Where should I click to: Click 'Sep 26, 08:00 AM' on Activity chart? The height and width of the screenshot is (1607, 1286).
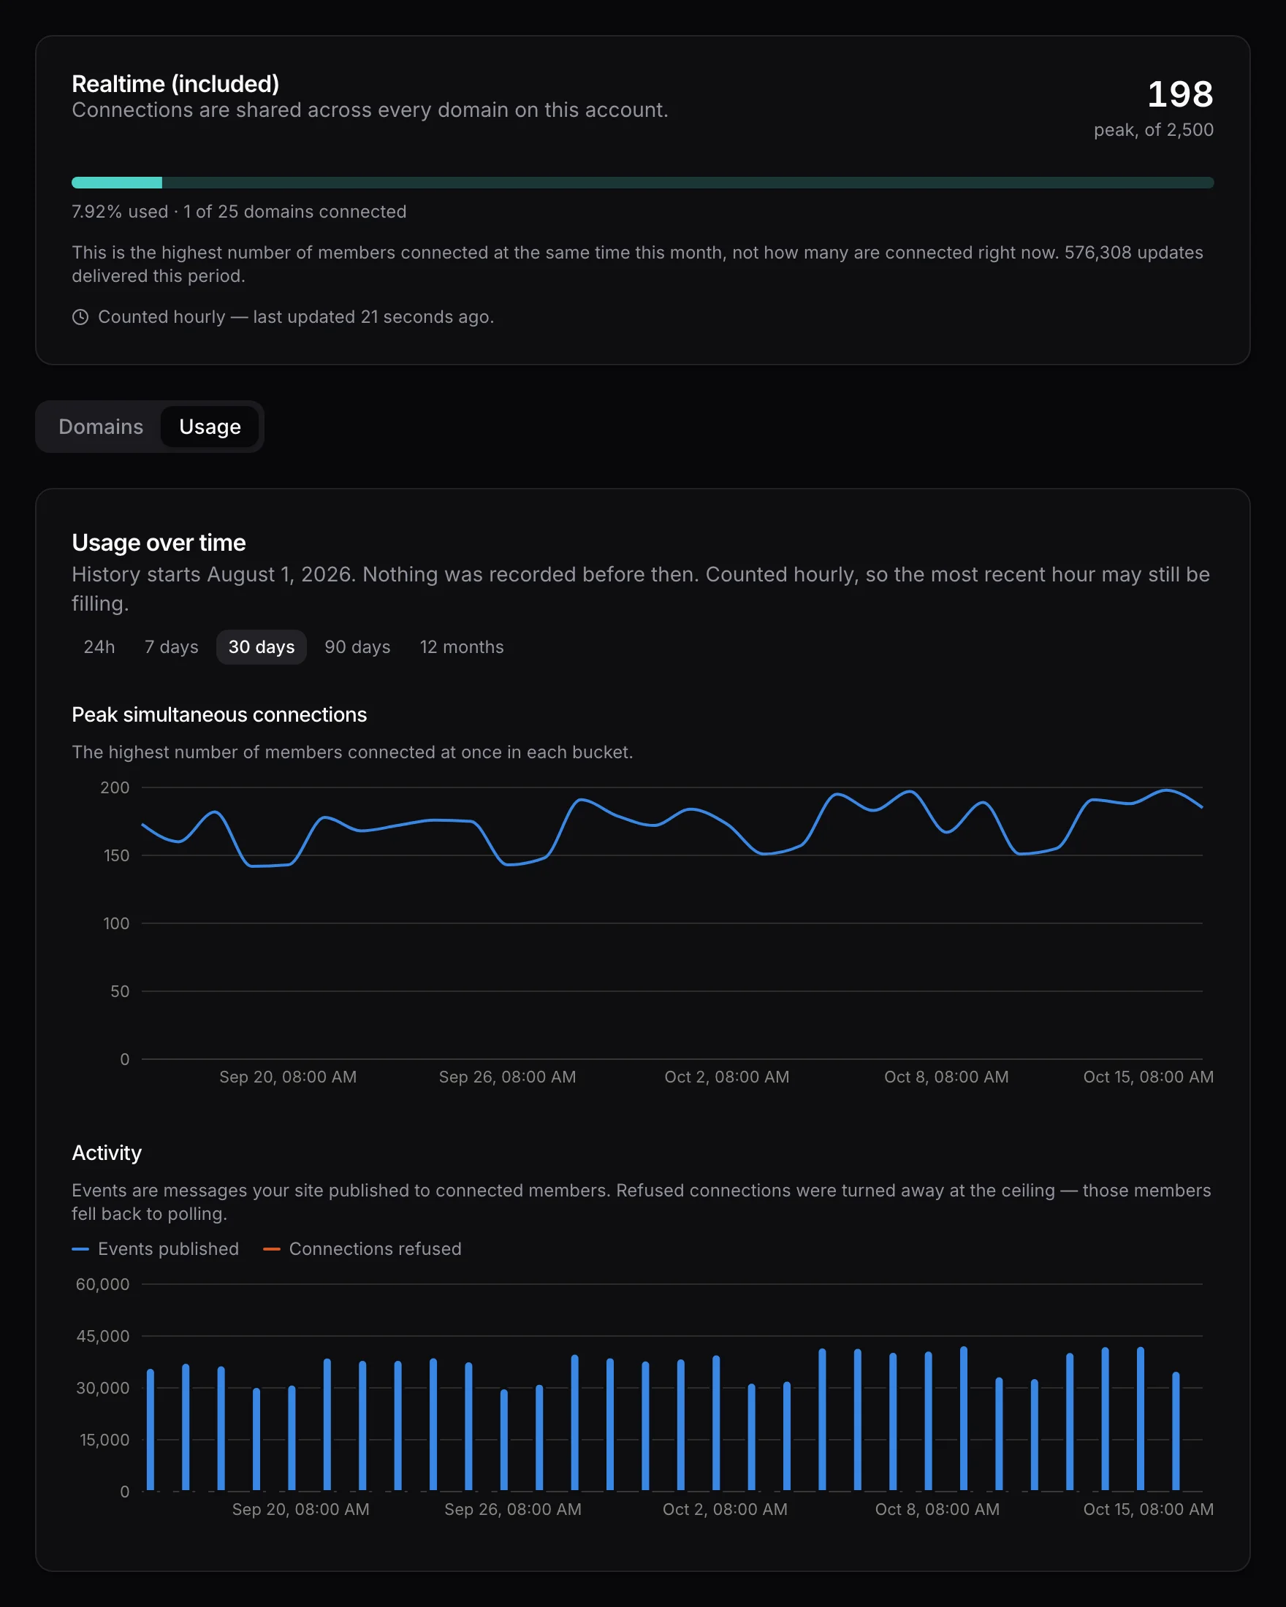click(513, 1509)
